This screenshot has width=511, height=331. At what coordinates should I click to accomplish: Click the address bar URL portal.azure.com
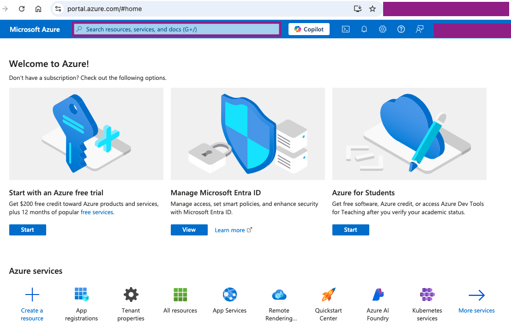coord(105,9)
